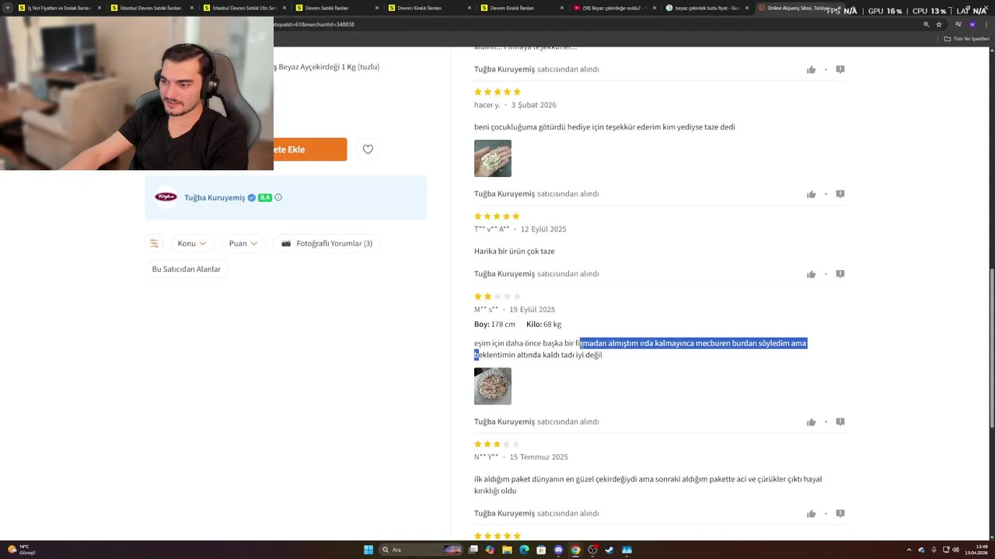Click the Chrome icon in the taskbar
Viewport: 995px width, 559px height.
[x=575, y=550]
